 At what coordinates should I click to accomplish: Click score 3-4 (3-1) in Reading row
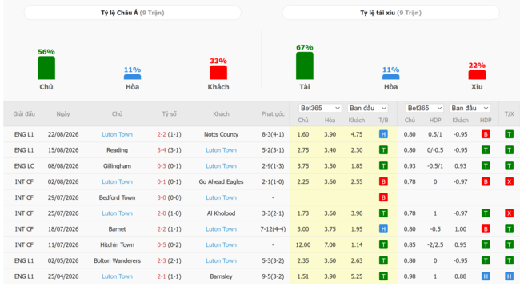tap(169, 150)
